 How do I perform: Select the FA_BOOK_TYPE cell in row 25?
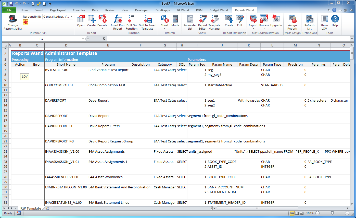[319, 162]
